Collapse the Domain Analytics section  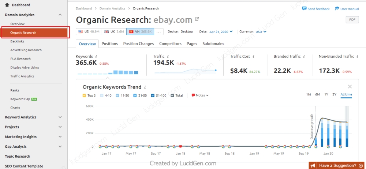click(60, 15)
